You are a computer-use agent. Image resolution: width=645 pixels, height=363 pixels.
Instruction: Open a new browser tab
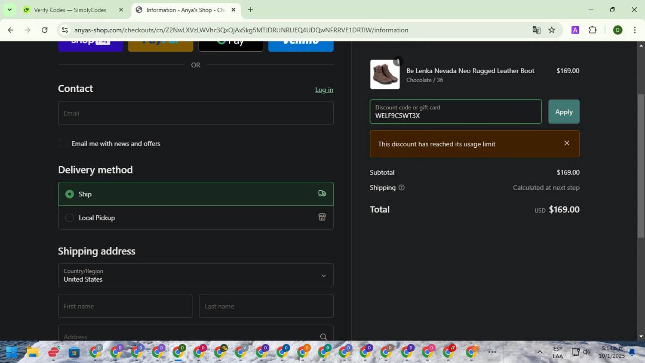pyautogui.click(x=250, y=10)
